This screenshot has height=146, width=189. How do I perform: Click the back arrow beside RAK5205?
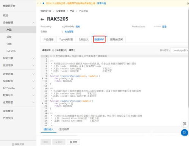point(42,19)
